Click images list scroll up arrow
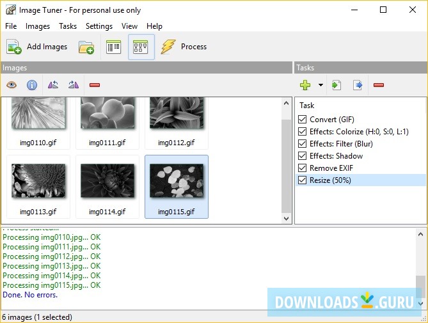The width and height of the screenshot is (428, 323). pos(286,103)
